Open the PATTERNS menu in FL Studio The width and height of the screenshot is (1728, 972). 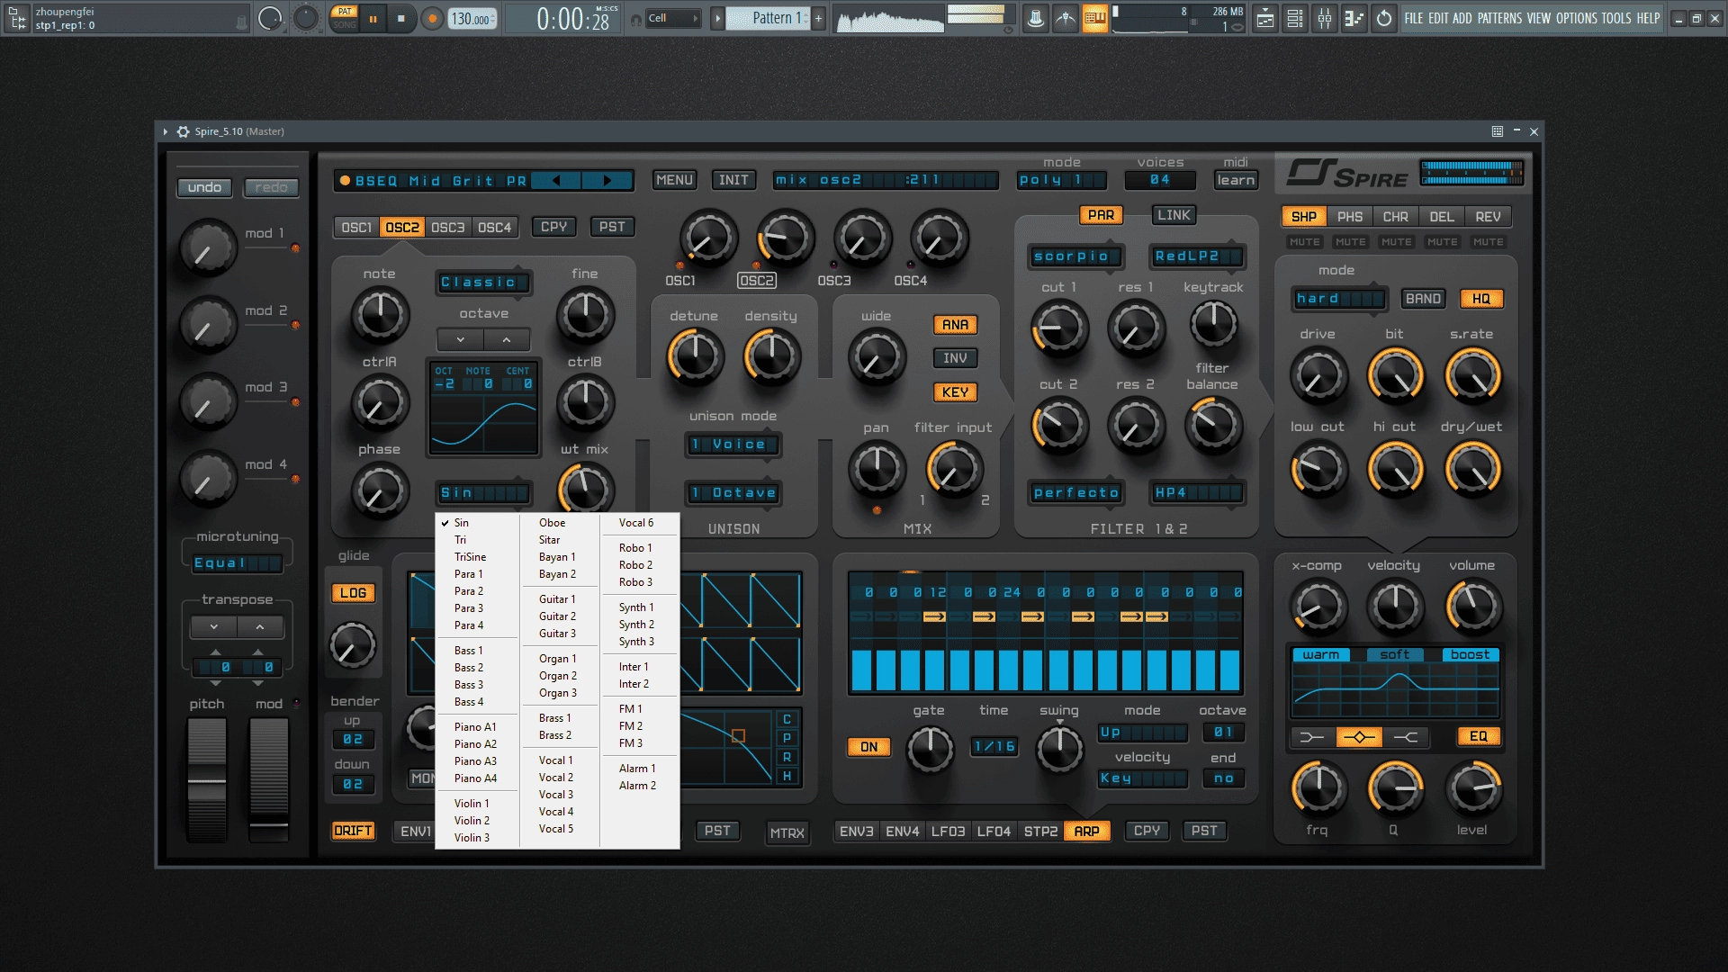coord(1499,18)
